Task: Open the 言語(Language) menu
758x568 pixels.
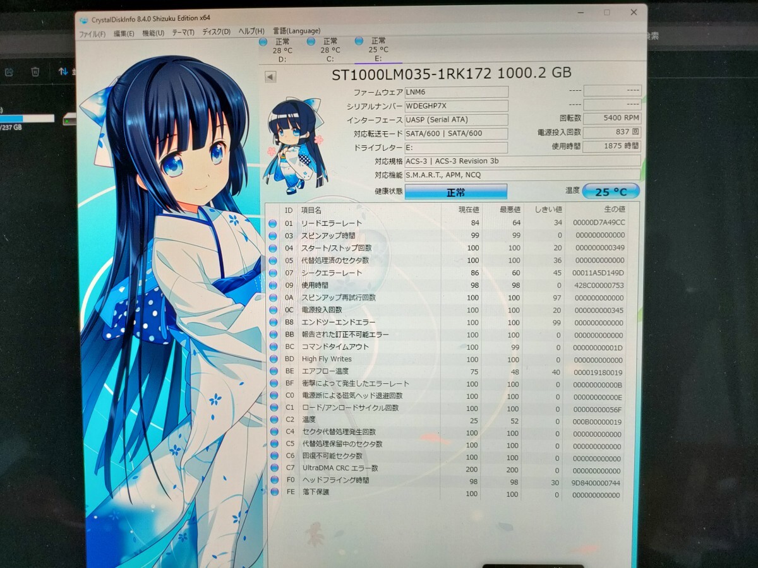Action: point(296,31)
